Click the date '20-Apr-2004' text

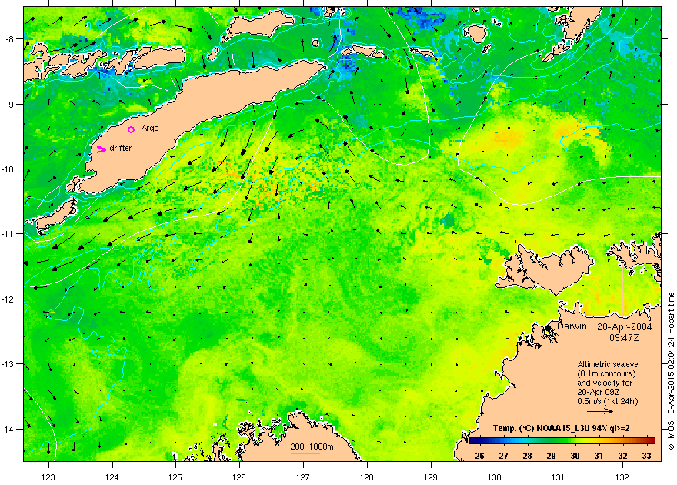[x=625, y=327]
